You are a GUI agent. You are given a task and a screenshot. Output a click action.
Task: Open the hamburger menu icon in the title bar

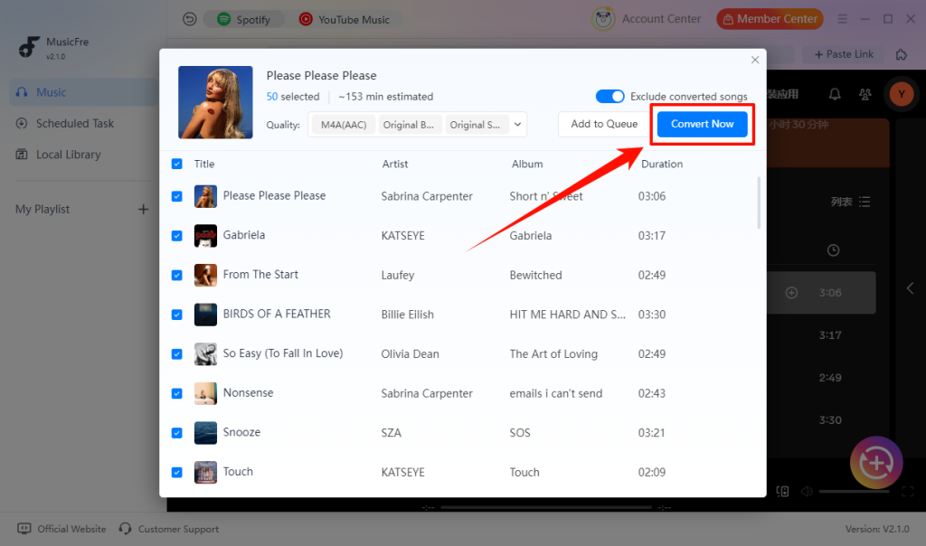842,20
